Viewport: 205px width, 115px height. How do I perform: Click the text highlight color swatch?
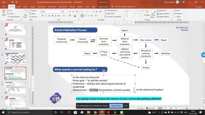(x=70, y=16)
